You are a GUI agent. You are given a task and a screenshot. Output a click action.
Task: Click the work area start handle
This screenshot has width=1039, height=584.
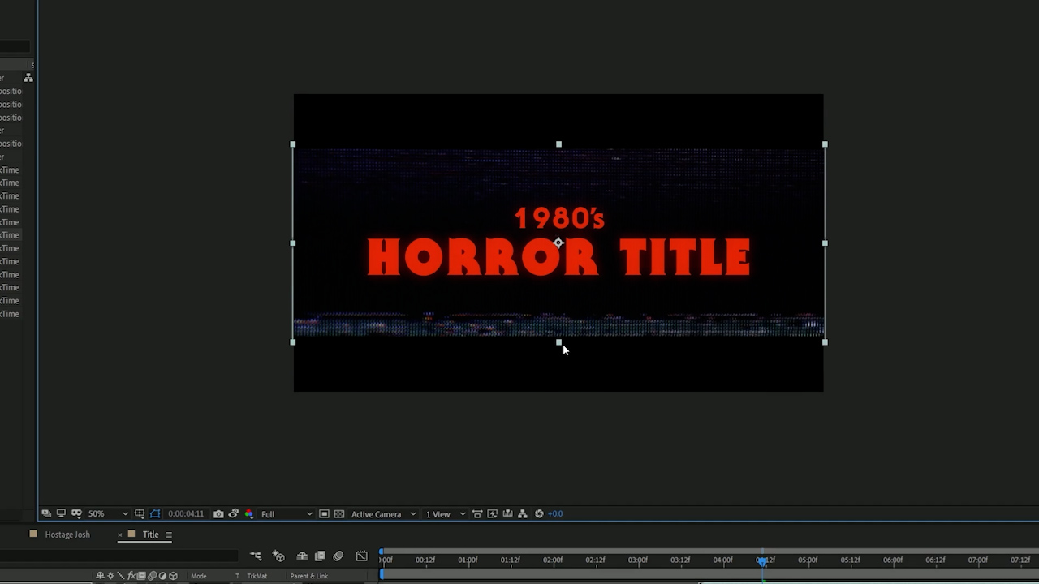(382, 574)
